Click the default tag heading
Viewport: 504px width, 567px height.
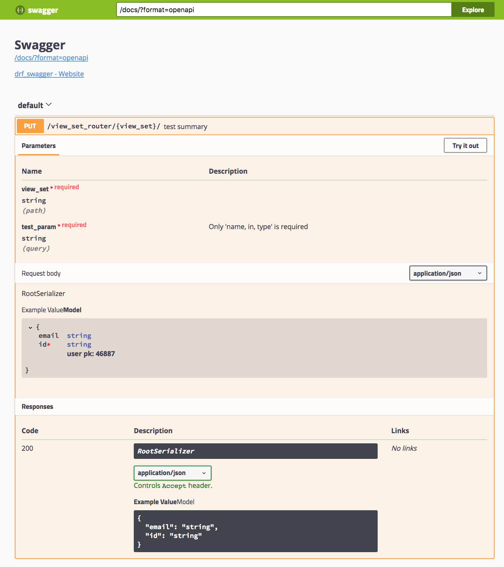click(30, 105)
